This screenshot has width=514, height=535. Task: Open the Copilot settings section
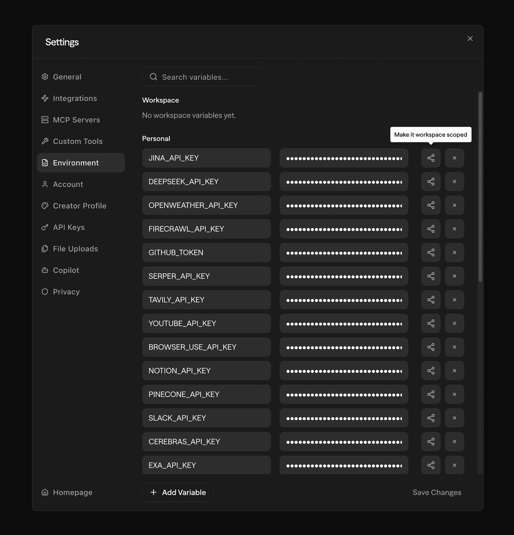[66, 270]
